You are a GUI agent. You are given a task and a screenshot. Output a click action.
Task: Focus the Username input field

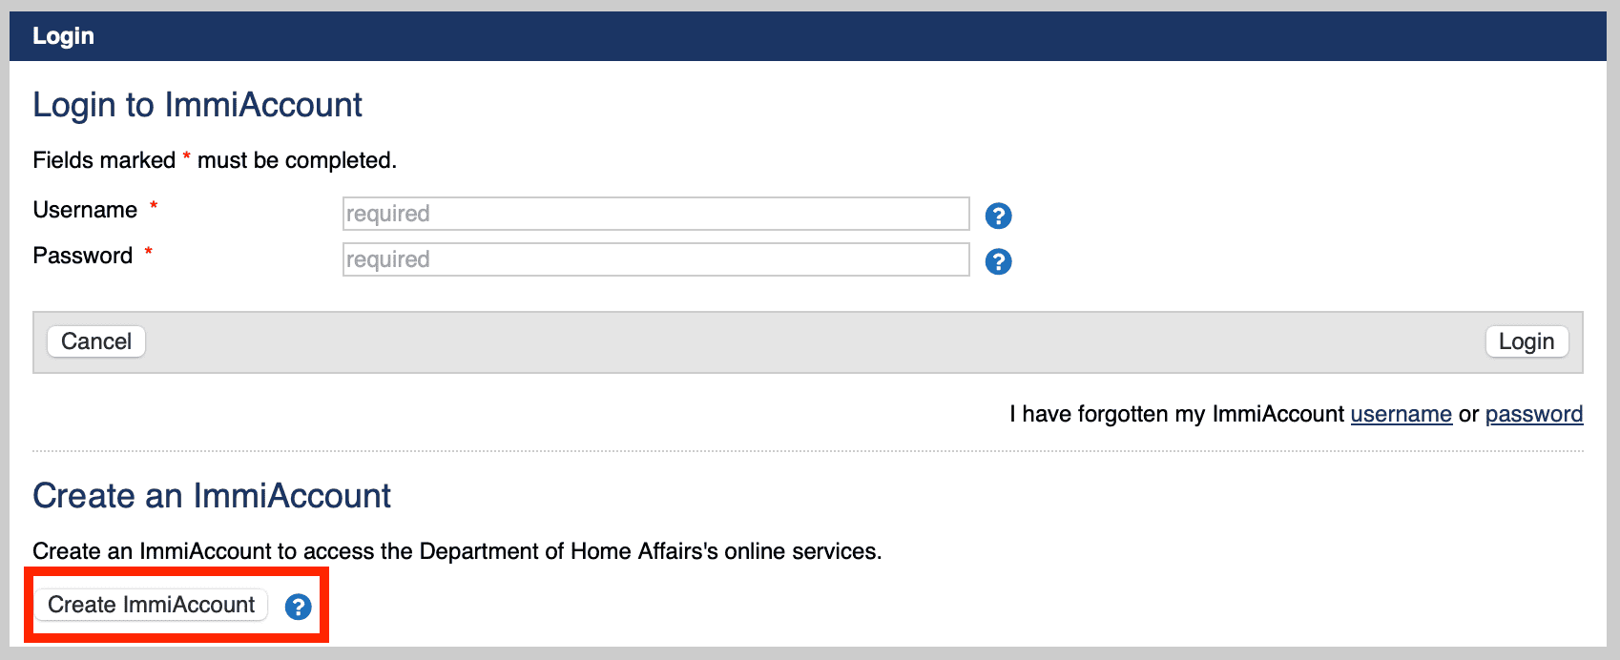point(655,214)
